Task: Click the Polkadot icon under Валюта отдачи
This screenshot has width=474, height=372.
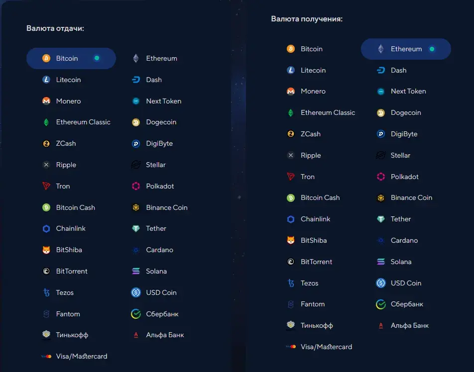Action: tap(136, 186)
